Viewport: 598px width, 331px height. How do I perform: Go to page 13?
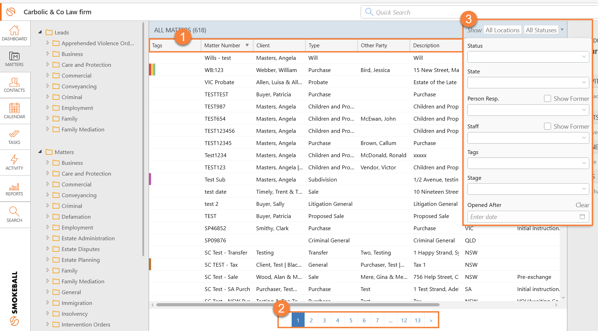pos(418,320)
